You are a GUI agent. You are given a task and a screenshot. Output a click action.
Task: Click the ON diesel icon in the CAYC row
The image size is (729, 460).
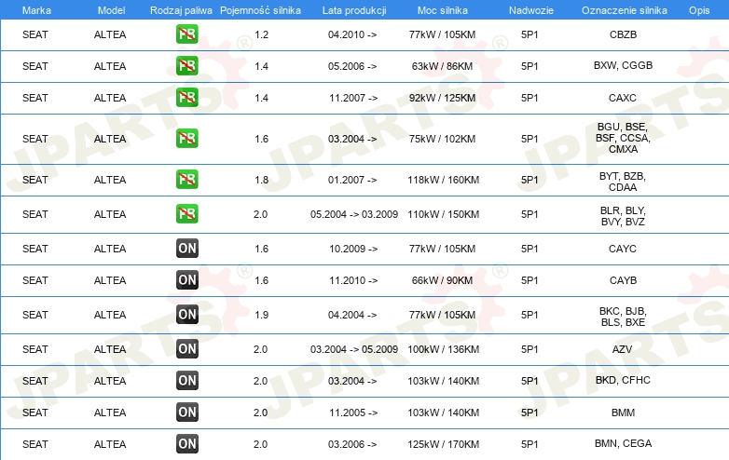coord(187,249)
